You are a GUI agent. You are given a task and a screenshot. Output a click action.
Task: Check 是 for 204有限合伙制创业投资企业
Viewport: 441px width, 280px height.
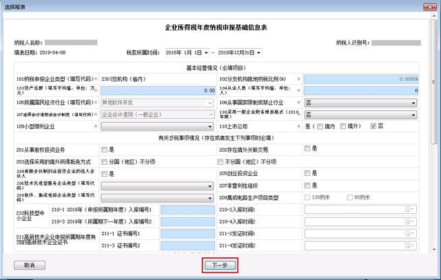tap(104, 174)
